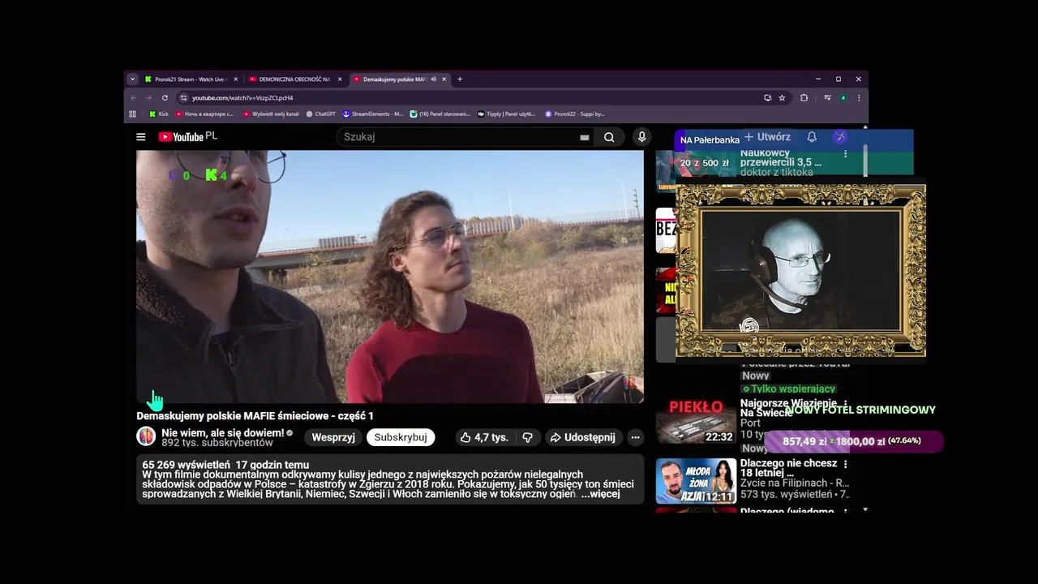Open Chrome media controls icon

[x=827, y=97]
